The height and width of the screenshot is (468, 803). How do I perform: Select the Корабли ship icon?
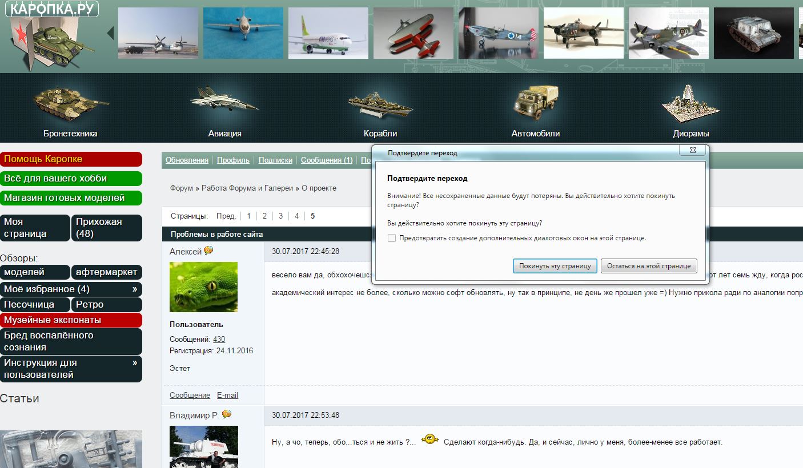coord(380,104)
